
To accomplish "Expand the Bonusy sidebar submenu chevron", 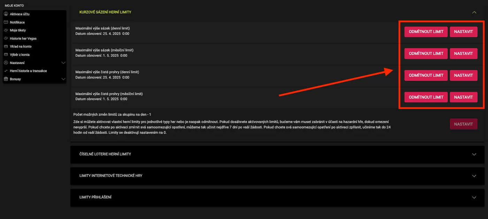I will pos(63,79).
